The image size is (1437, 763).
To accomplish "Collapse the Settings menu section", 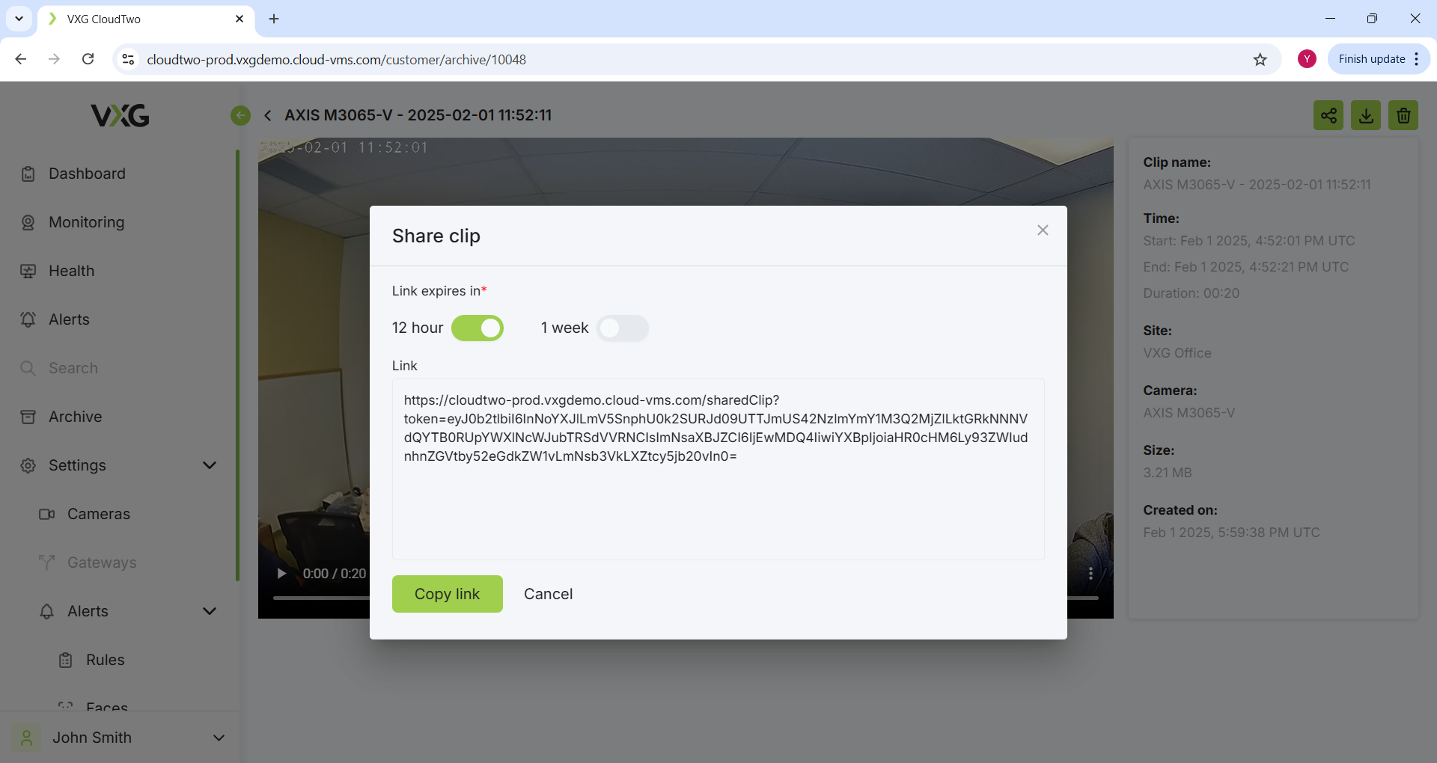I will pos(210,465).
